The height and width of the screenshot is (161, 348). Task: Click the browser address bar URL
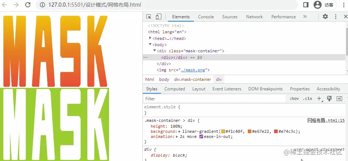click(x=95, y=5)
